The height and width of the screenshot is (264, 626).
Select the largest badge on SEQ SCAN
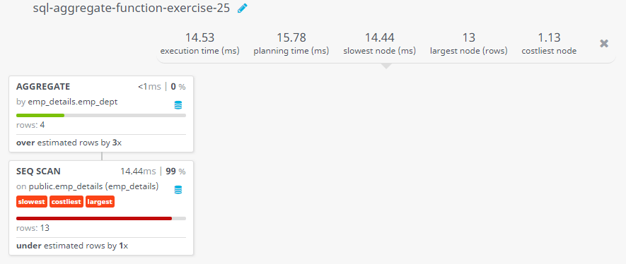(x=100, y=202)
